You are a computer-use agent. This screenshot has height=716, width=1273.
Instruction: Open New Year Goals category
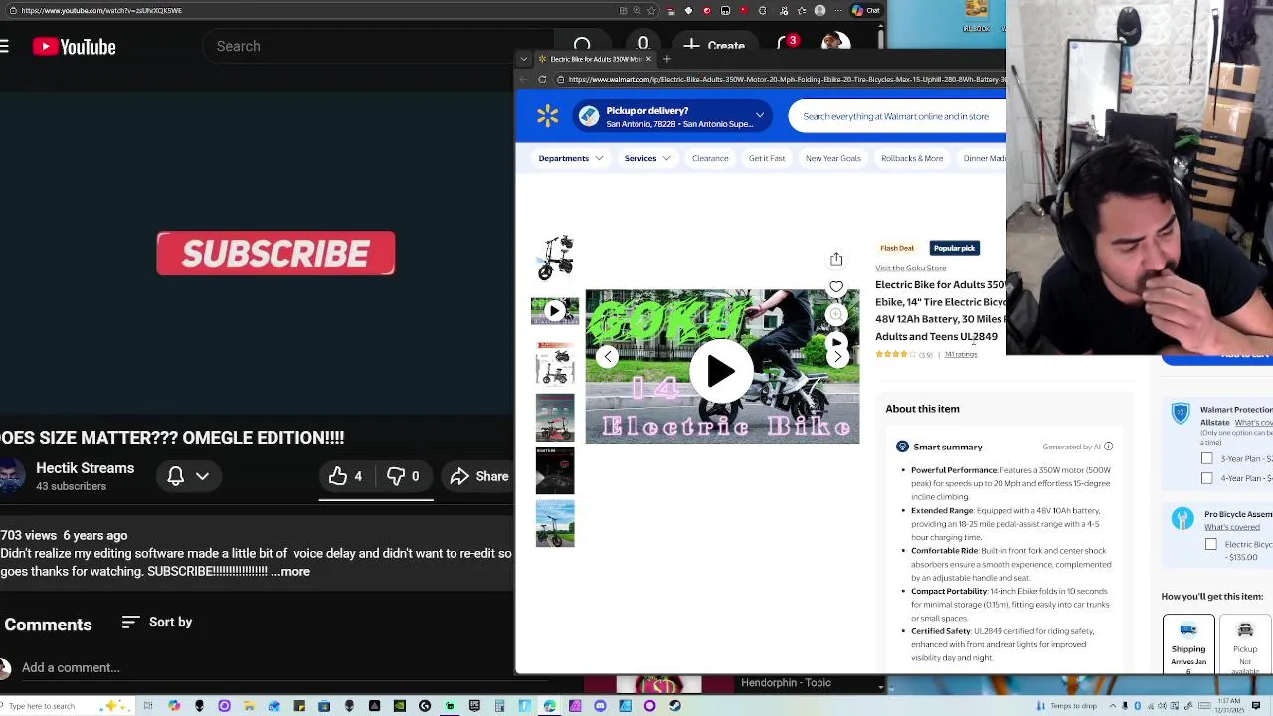(833, 158)
